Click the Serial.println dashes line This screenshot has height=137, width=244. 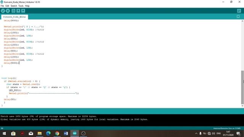click(44, 93)
